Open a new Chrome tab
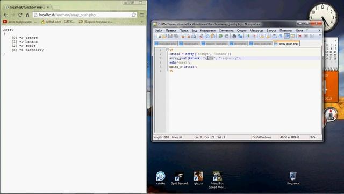This screenshot has width=344, height=194. [x=56, y=8]
